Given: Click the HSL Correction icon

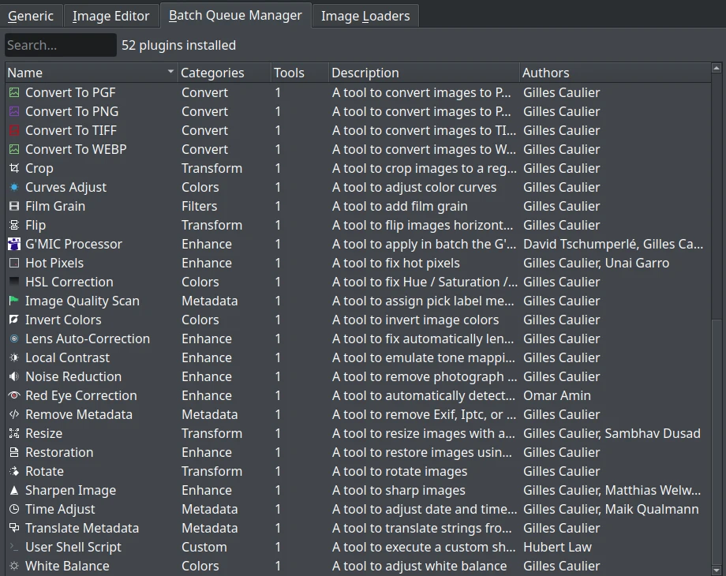Looking at the screenshot, I should pyautogui.click(x=14, y=282).
